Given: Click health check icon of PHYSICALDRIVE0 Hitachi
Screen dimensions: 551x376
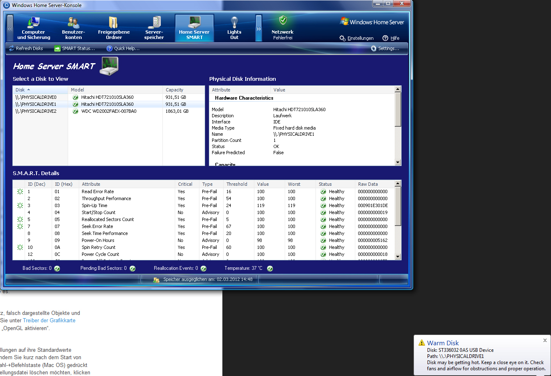Looking at the screenshot, I should click(x=75, y=97).
